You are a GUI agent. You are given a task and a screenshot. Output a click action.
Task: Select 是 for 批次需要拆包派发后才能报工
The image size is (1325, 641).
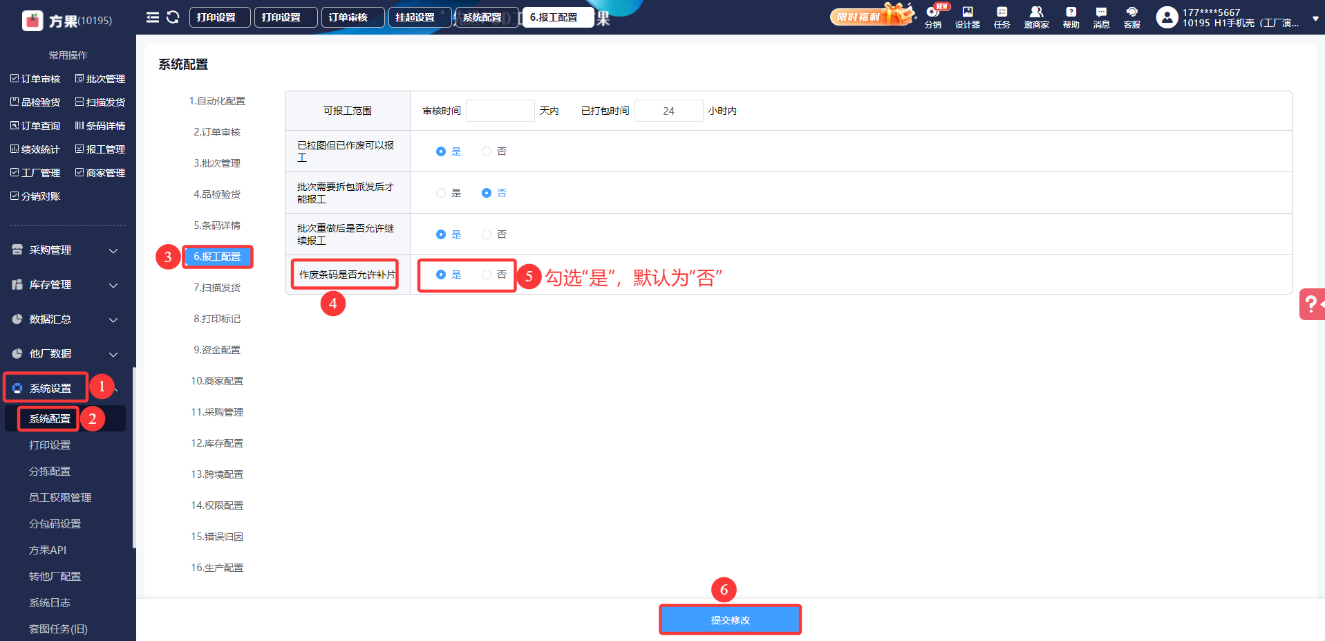click(x=441, y=193)
